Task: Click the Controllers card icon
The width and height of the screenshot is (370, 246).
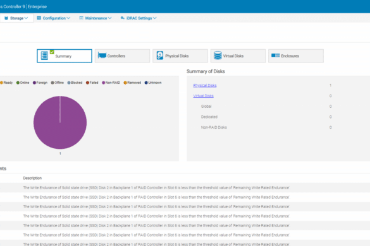Action: (102, 56)
